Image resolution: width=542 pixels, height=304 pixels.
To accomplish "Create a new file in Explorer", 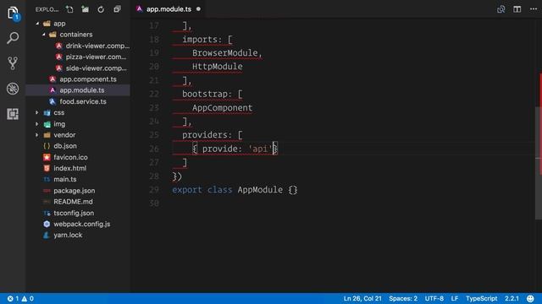I will pyautogui.click(x=69, y=9).
